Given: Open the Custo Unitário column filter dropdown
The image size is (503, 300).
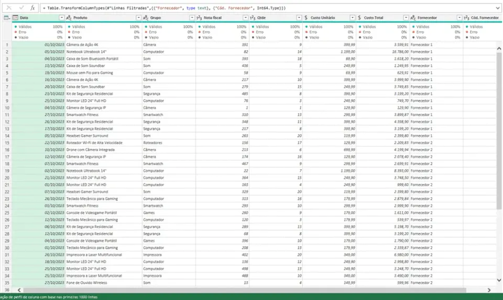Looking at the screenshot, I should click(352, 18).
